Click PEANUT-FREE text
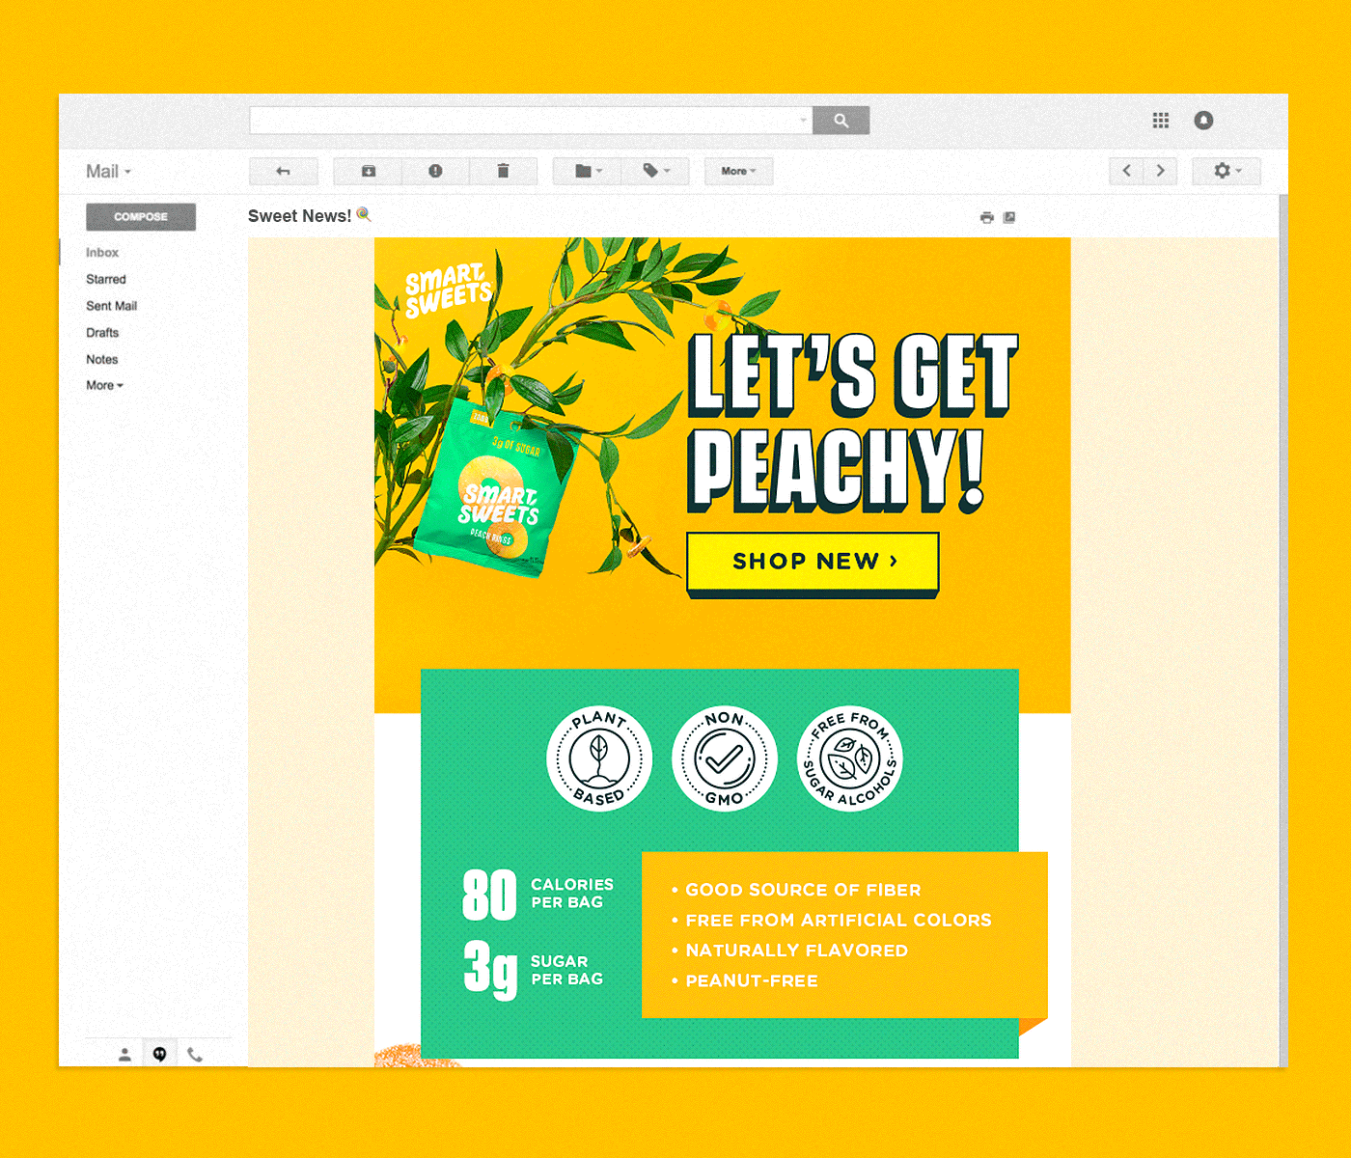Image resolution: width=1351 pixels, height=1158 pixels. click(752, 980)
